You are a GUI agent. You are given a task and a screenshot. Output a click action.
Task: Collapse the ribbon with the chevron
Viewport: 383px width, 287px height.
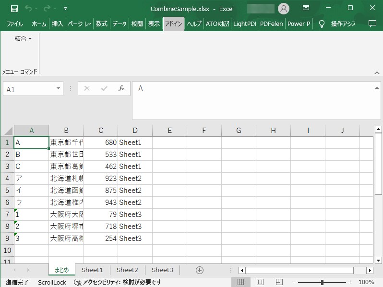[377, 73]
